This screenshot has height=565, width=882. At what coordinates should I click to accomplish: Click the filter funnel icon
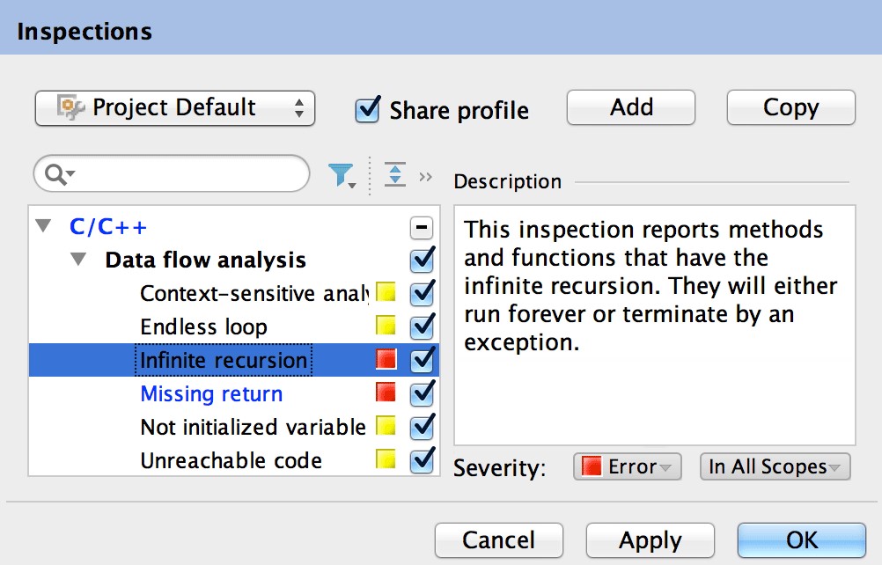tap(342, 176)
